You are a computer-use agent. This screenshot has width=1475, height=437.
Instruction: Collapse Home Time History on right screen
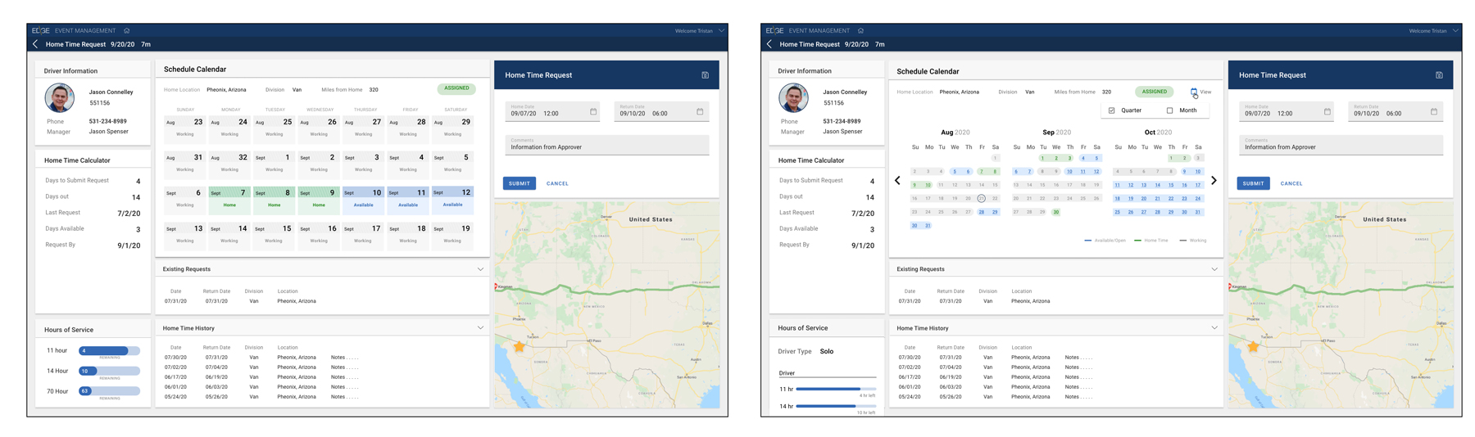(1214, 328)
